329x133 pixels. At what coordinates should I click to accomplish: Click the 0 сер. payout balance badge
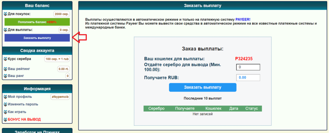point(64,30)
